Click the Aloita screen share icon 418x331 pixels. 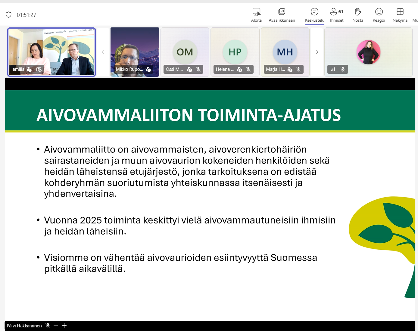pyautogui.click(x=256, y=12)
